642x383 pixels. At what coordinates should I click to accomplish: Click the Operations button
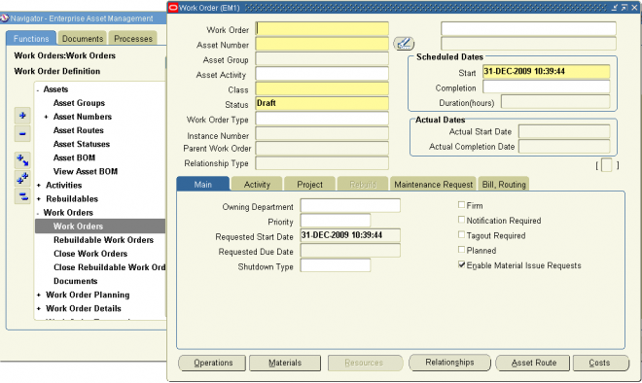(x=212, y=363)
